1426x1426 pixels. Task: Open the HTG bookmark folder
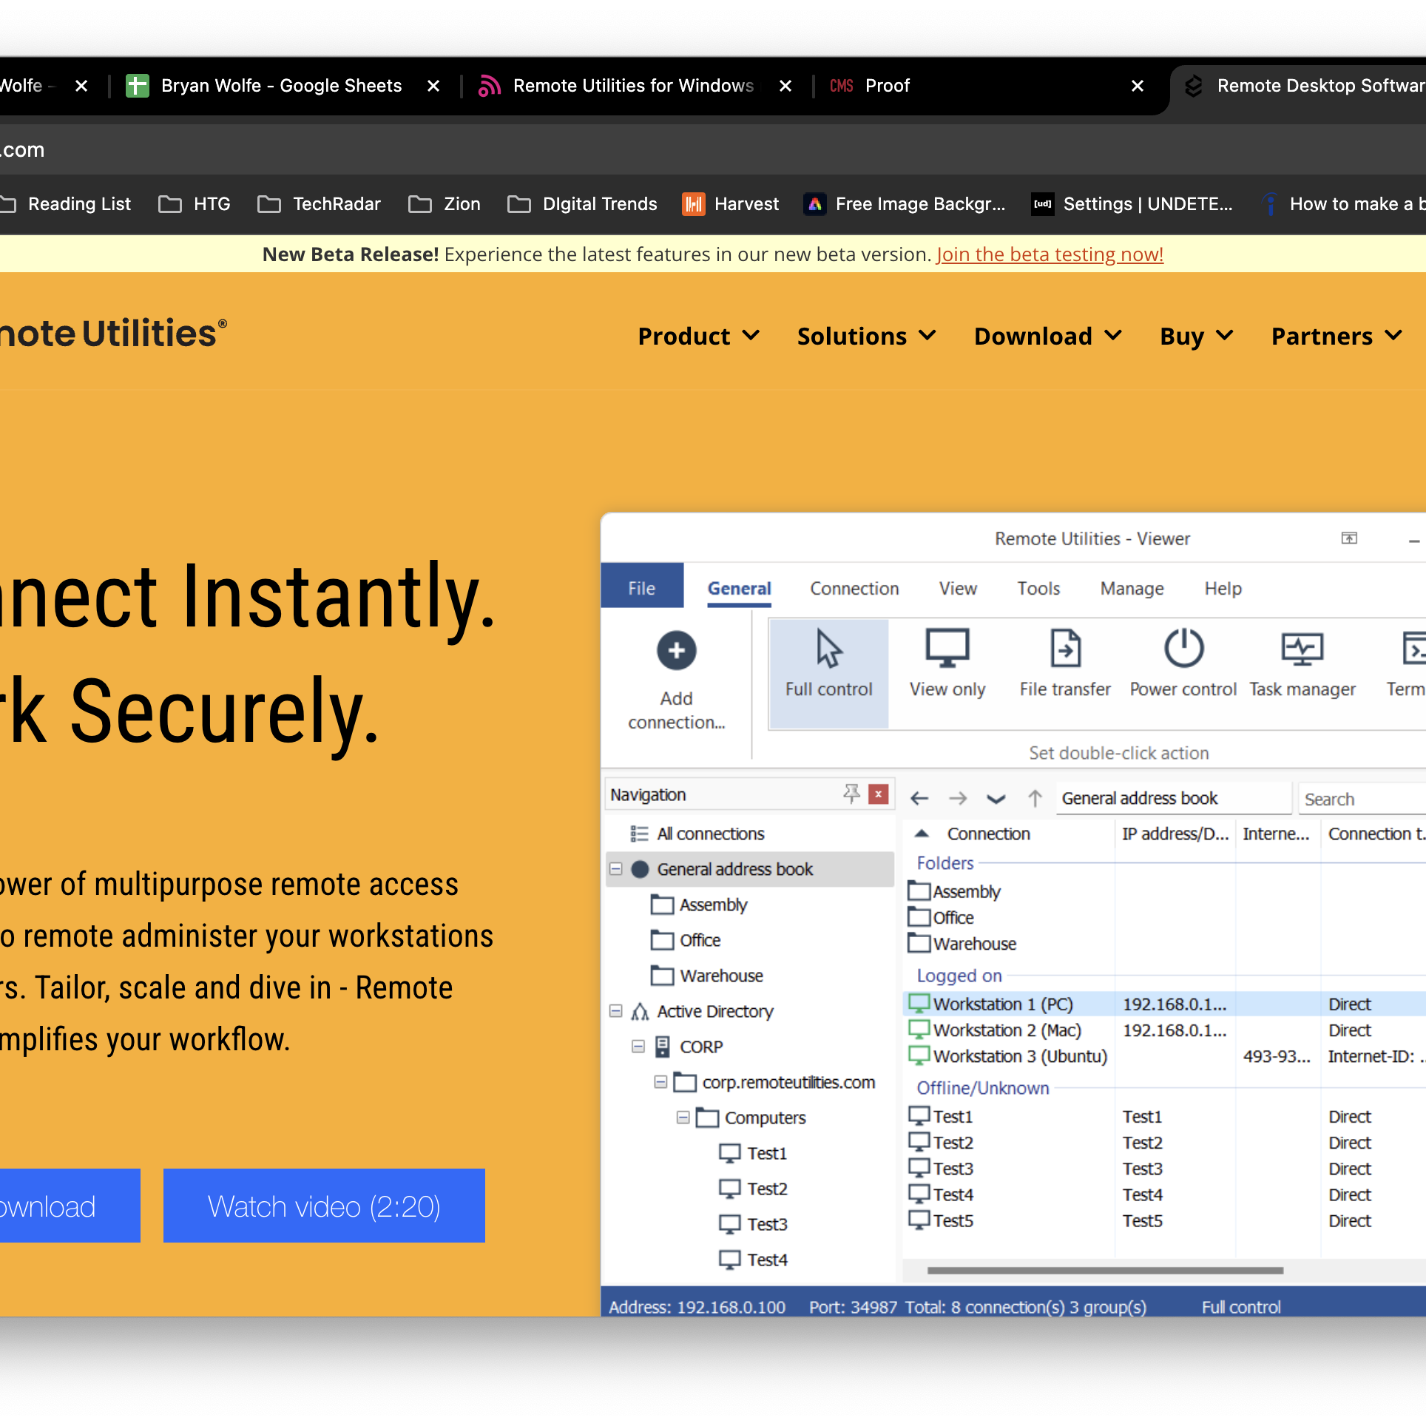pos(195,204)
